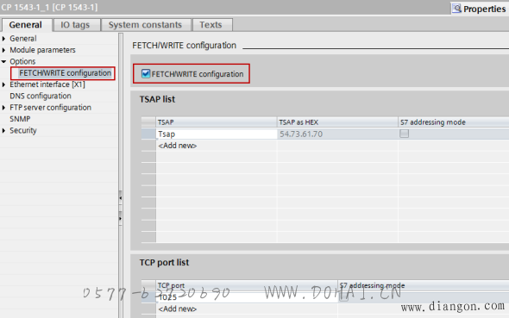Expand the General tree node
The width and height of the screenshot is (509, 318).
coord(4,39)
